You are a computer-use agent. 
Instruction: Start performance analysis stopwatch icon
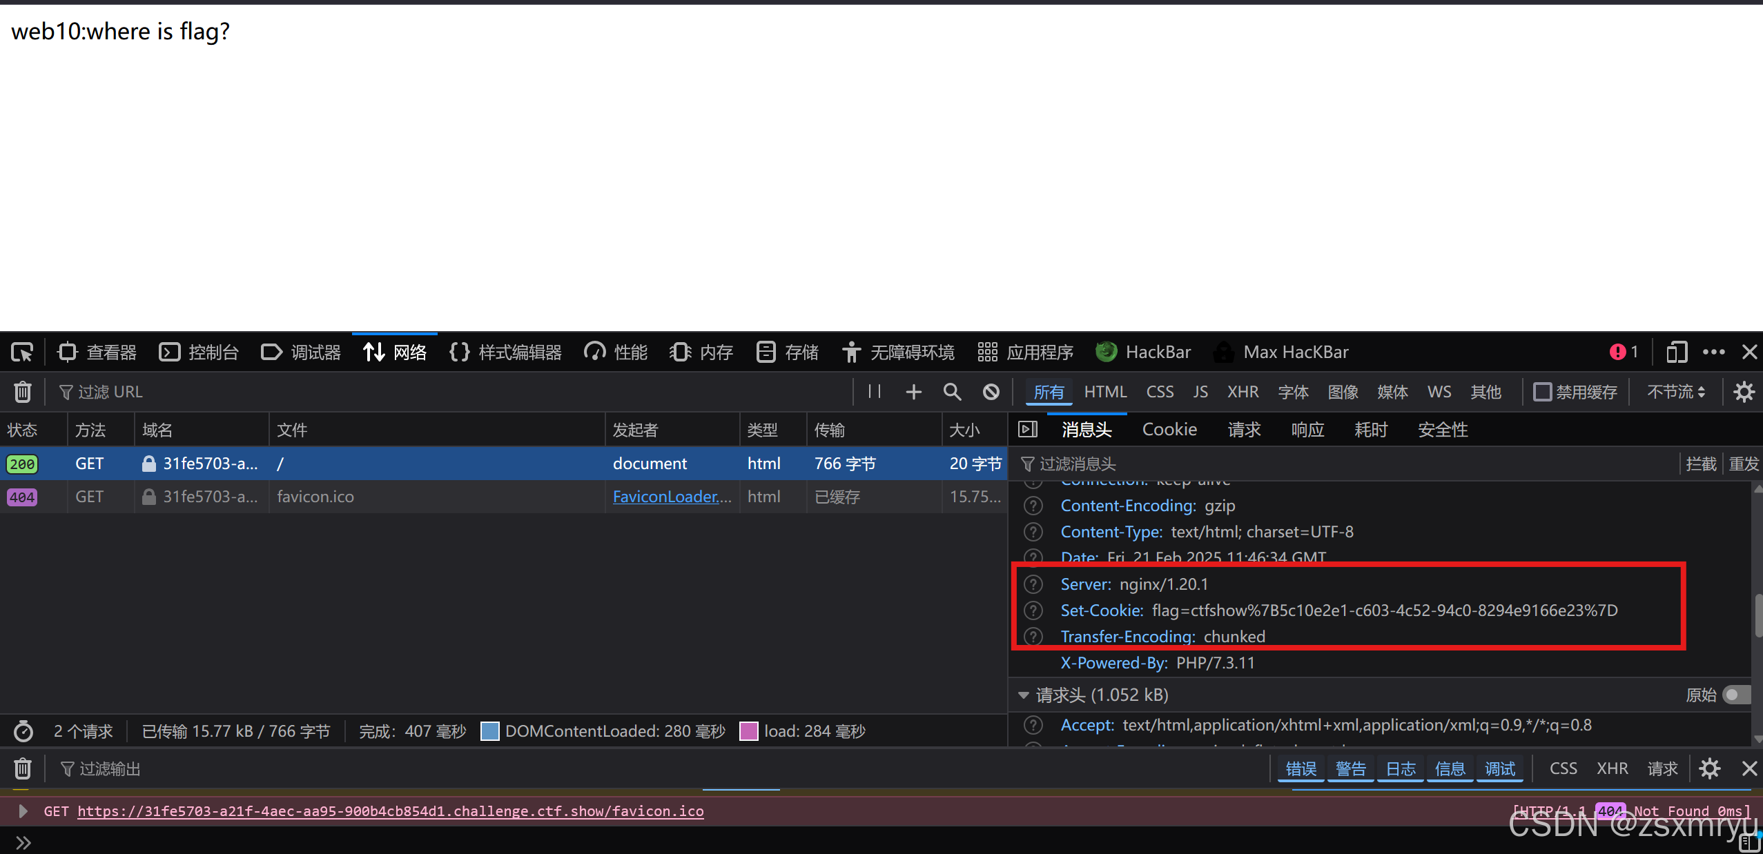pyautogui.click(x=23, y=731)
